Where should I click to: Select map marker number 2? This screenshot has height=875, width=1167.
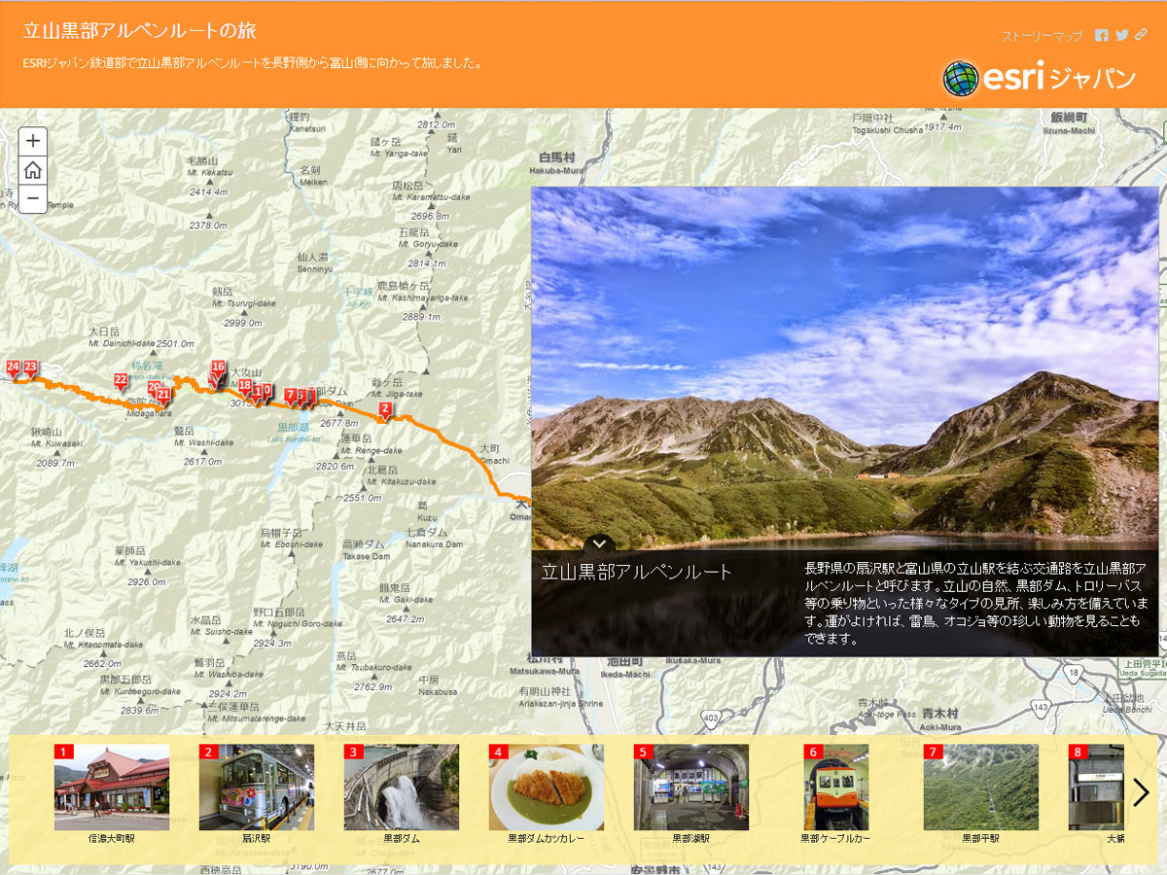pyautogui.click(x=385, y=410)
